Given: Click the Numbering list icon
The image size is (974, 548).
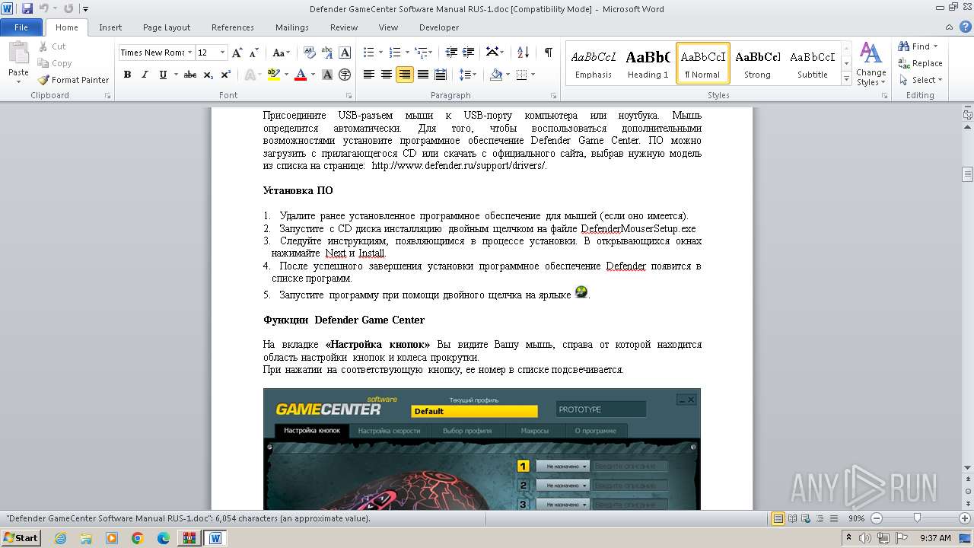Looking at the screenshot, I should [x=395, y=53].
